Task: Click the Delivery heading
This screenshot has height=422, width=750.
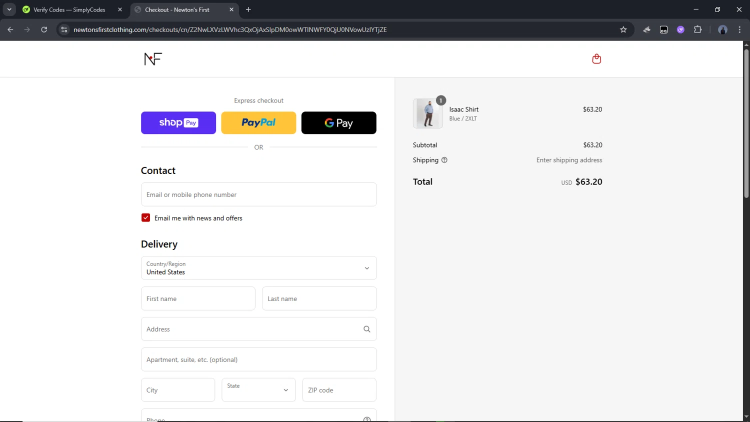Action: [159, 244]
